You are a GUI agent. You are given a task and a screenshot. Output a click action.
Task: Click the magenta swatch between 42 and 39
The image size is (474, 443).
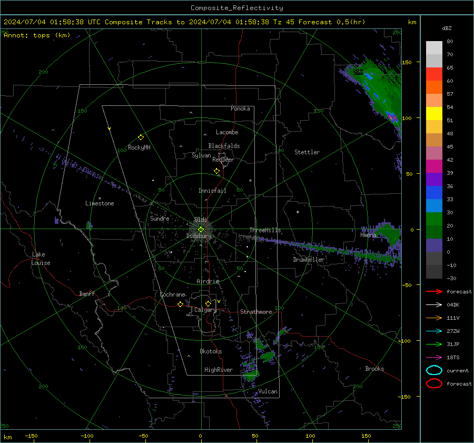434,166
